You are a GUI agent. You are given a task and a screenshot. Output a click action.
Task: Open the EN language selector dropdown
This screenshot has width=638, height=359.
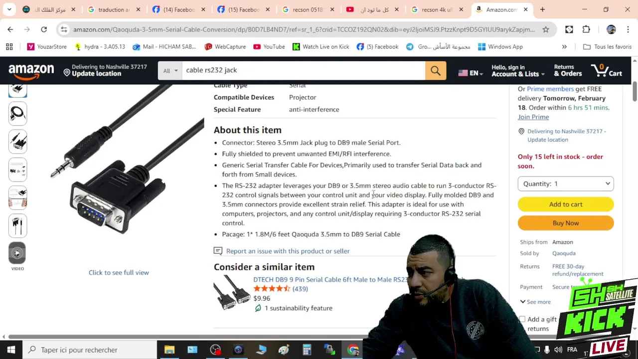coord(470,73)
